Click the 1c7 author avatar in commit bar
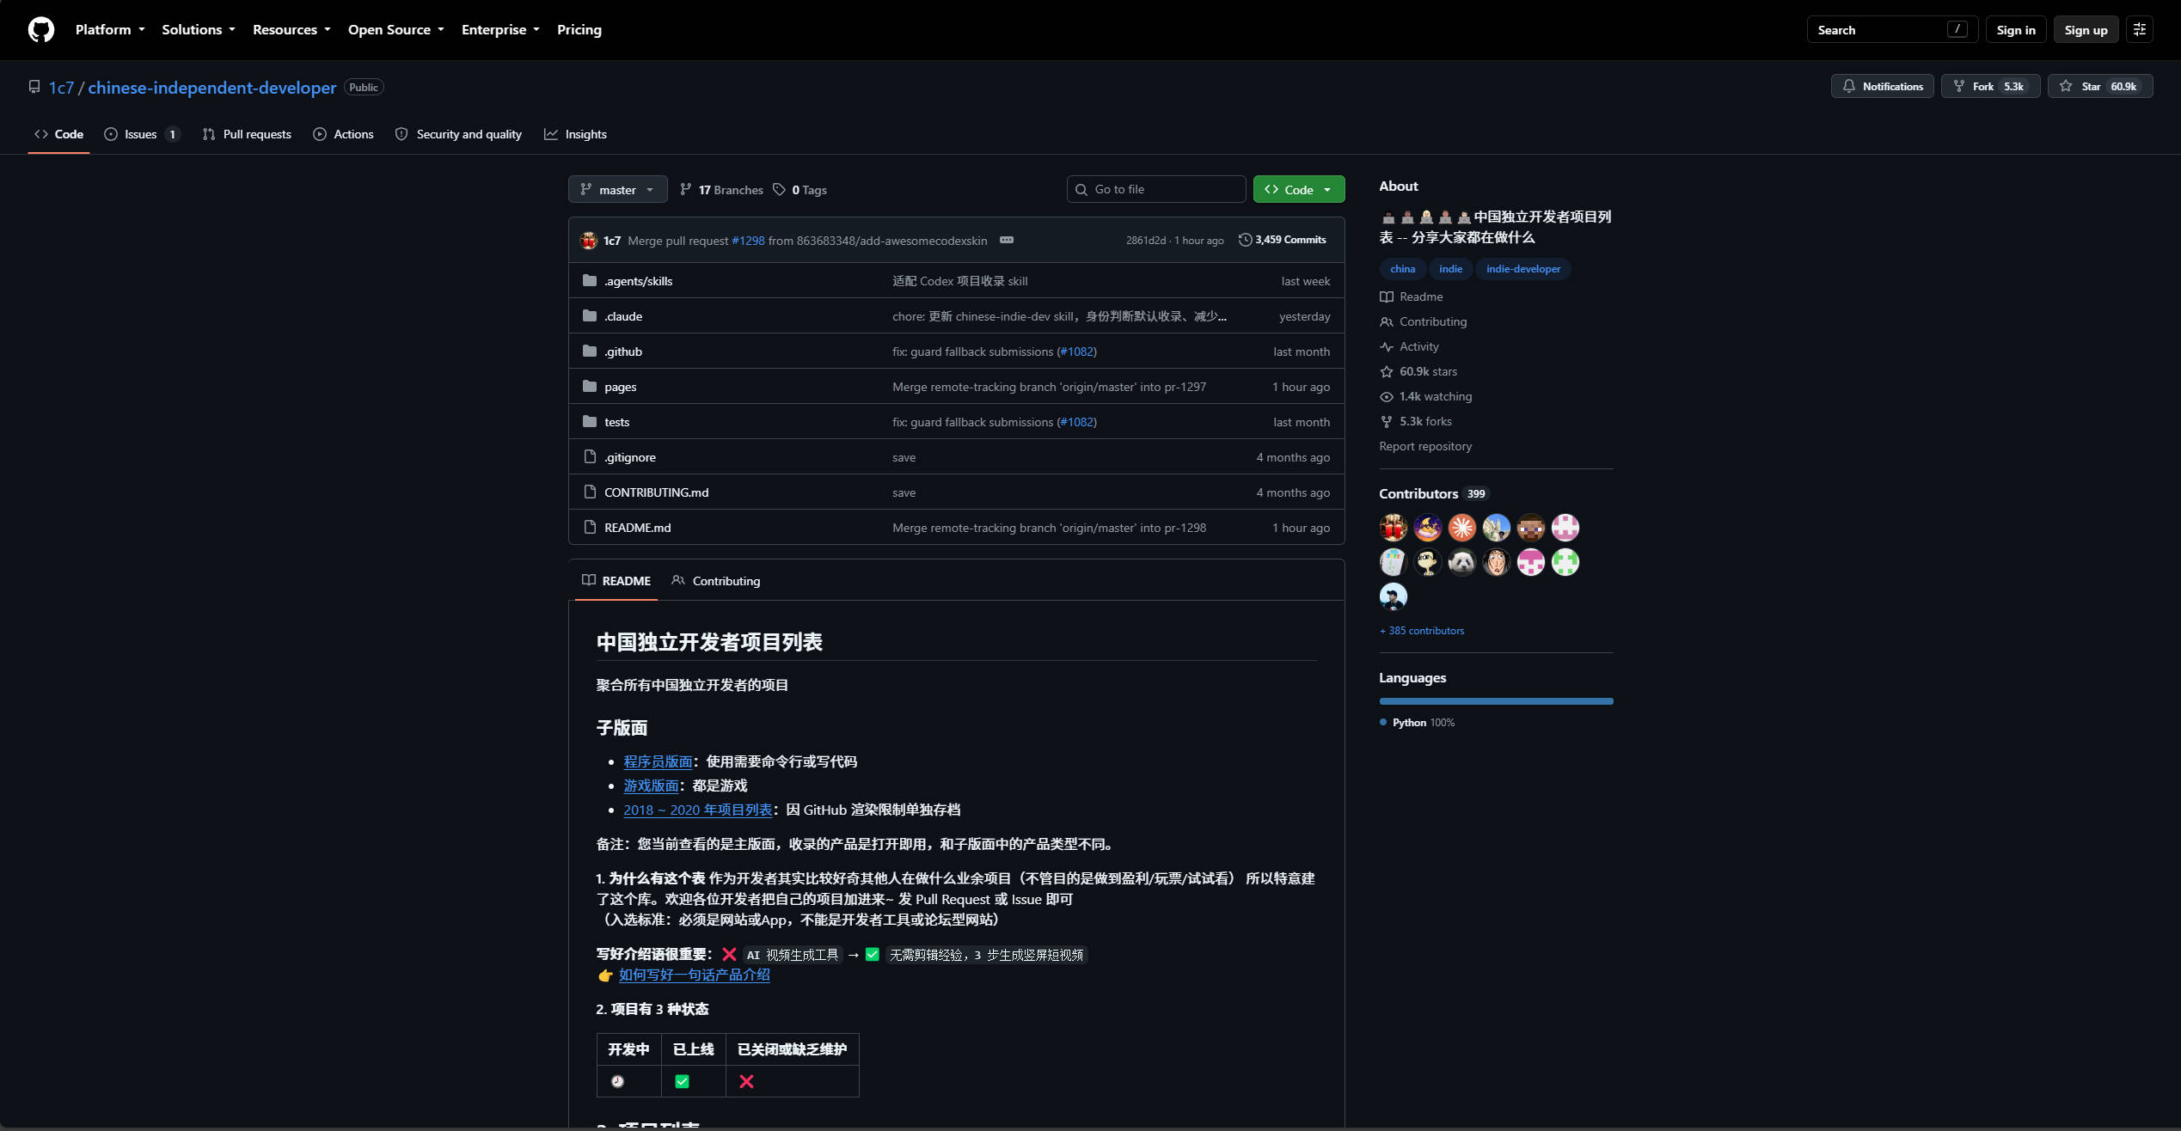The width and height of the screenshot is (2181, 1131). 589,241
